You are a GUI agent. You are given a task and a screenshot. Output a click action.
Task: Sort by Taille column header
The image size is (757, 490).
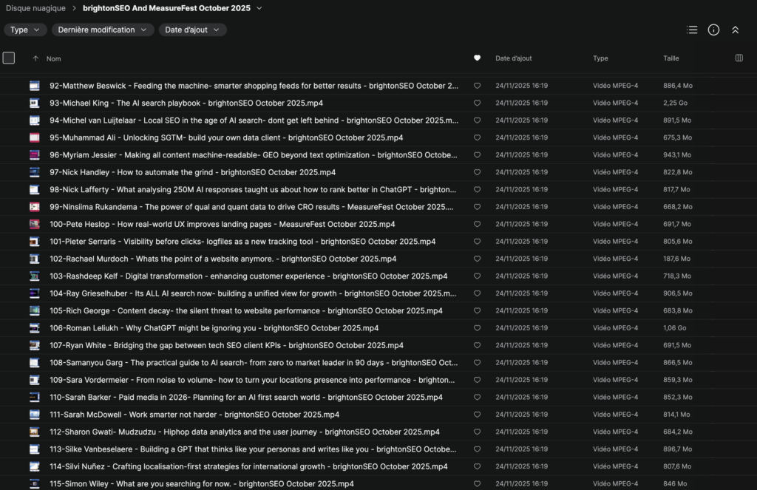pyautogui.click(x=671, y=58)
